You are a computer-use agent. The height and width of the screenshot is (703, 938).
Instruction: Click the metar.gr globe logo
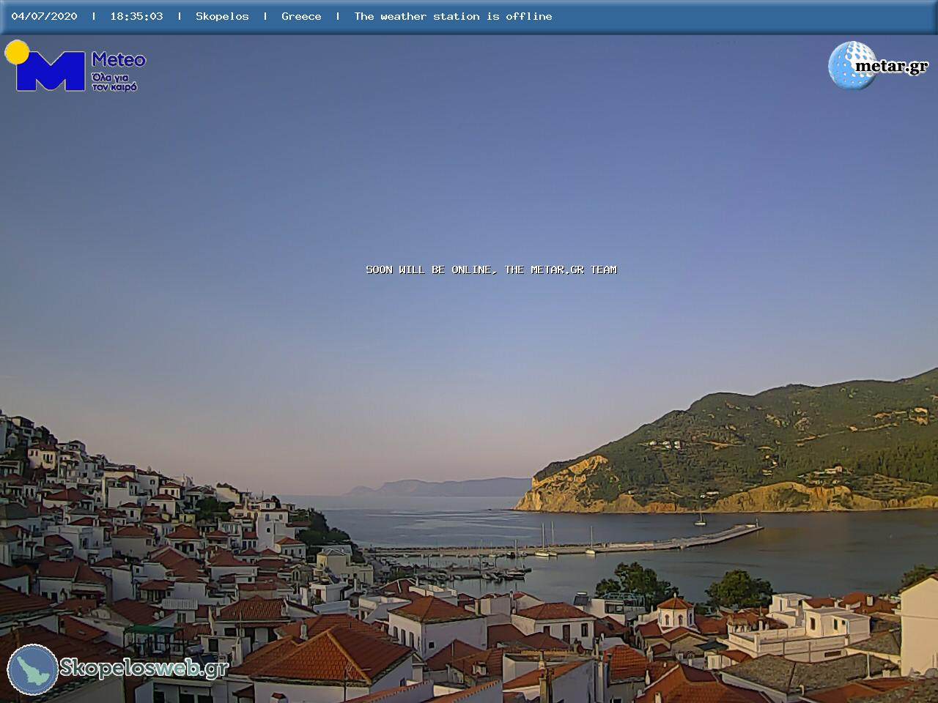coord(879,65)
